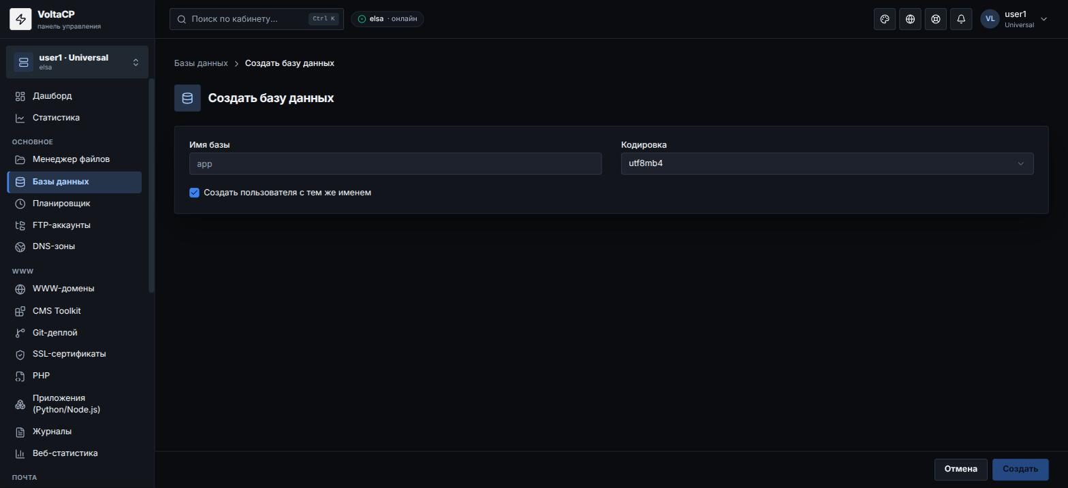Open the notifications bell
This screenshot has width=1068, height=488.
point(961,19)
